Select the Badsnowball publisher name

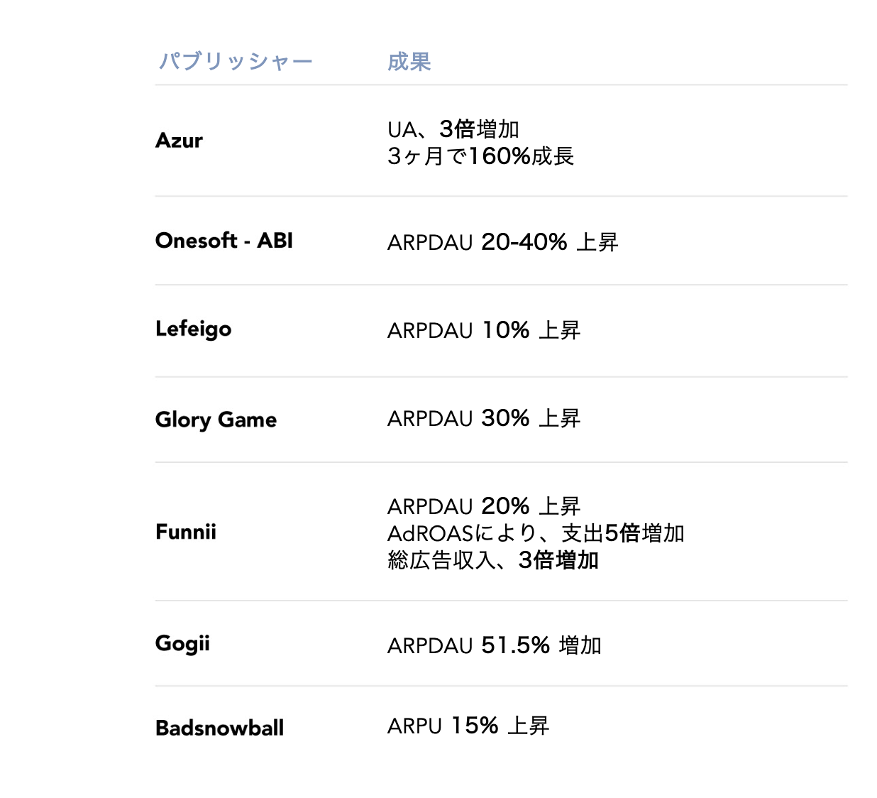(x=219, y=728)
